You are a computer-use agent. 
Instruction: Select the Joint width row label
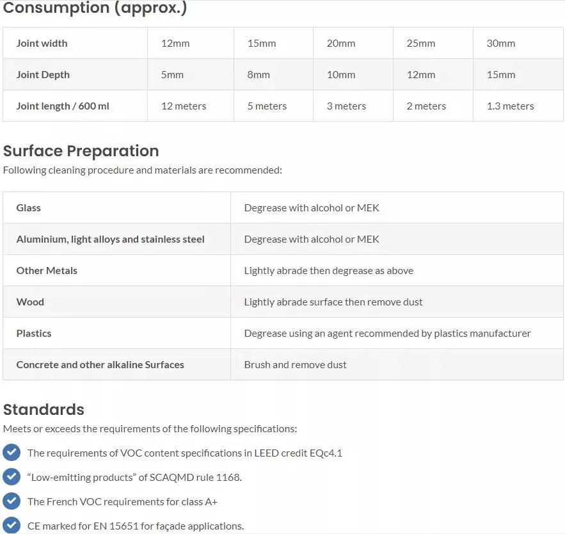(x=42, y=44)
